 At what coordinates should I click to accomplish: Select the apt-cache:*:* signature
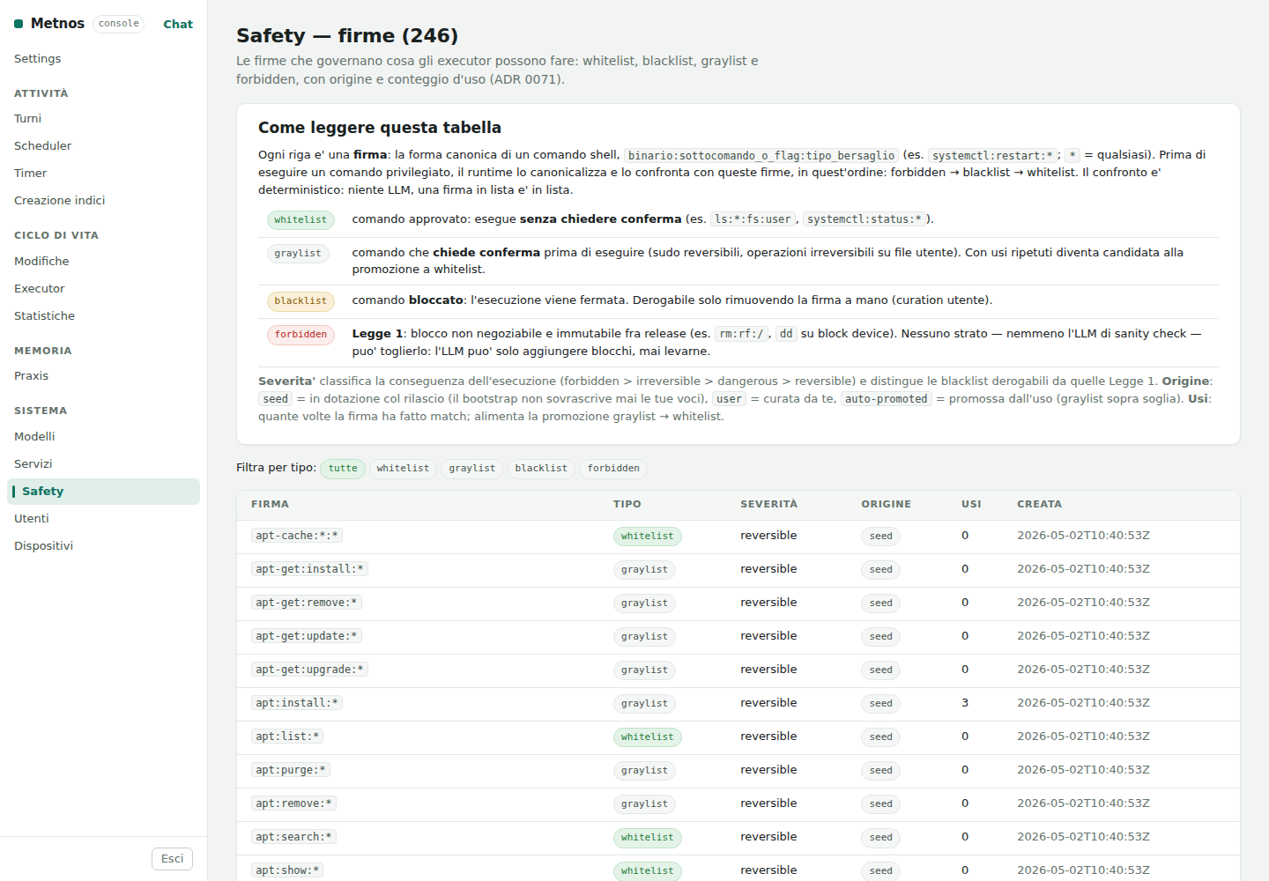click(297, 536)
